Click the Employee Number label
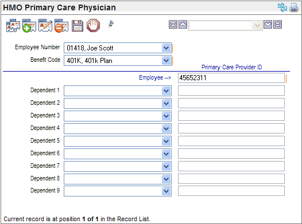The image size is (302, 224). [37, 47]
